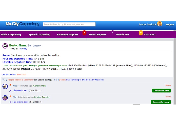Click the red Friend Request count badge
Screen dimensions: 176x125
pos(84,33)
